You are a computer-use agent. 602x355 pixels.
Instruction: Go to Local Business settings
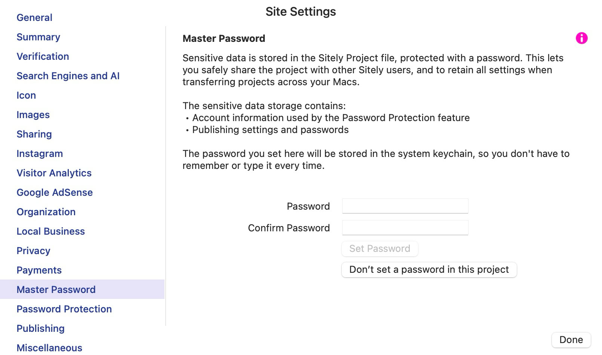pos(50,231)
